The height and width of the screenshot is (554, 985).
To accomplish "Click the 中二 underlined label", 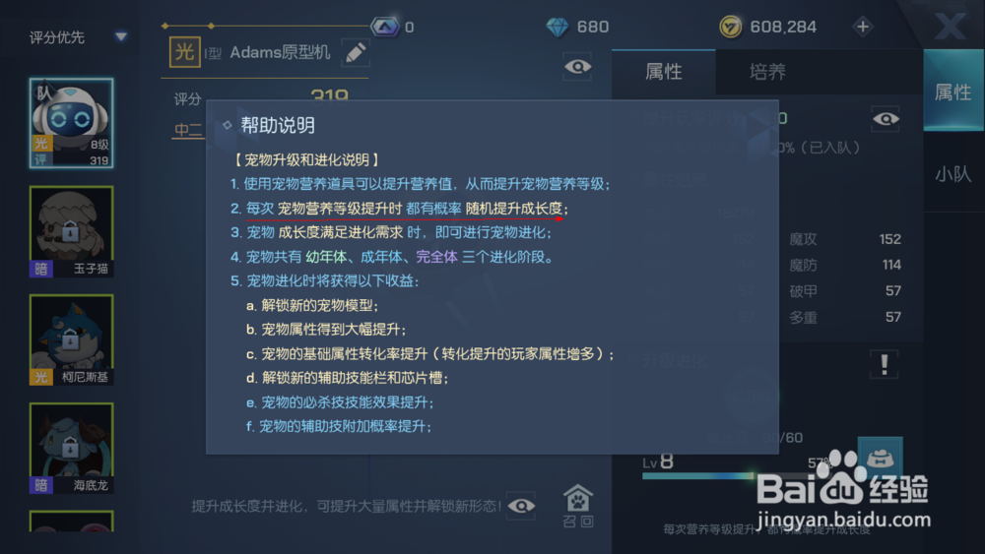I will click(188, 130).
